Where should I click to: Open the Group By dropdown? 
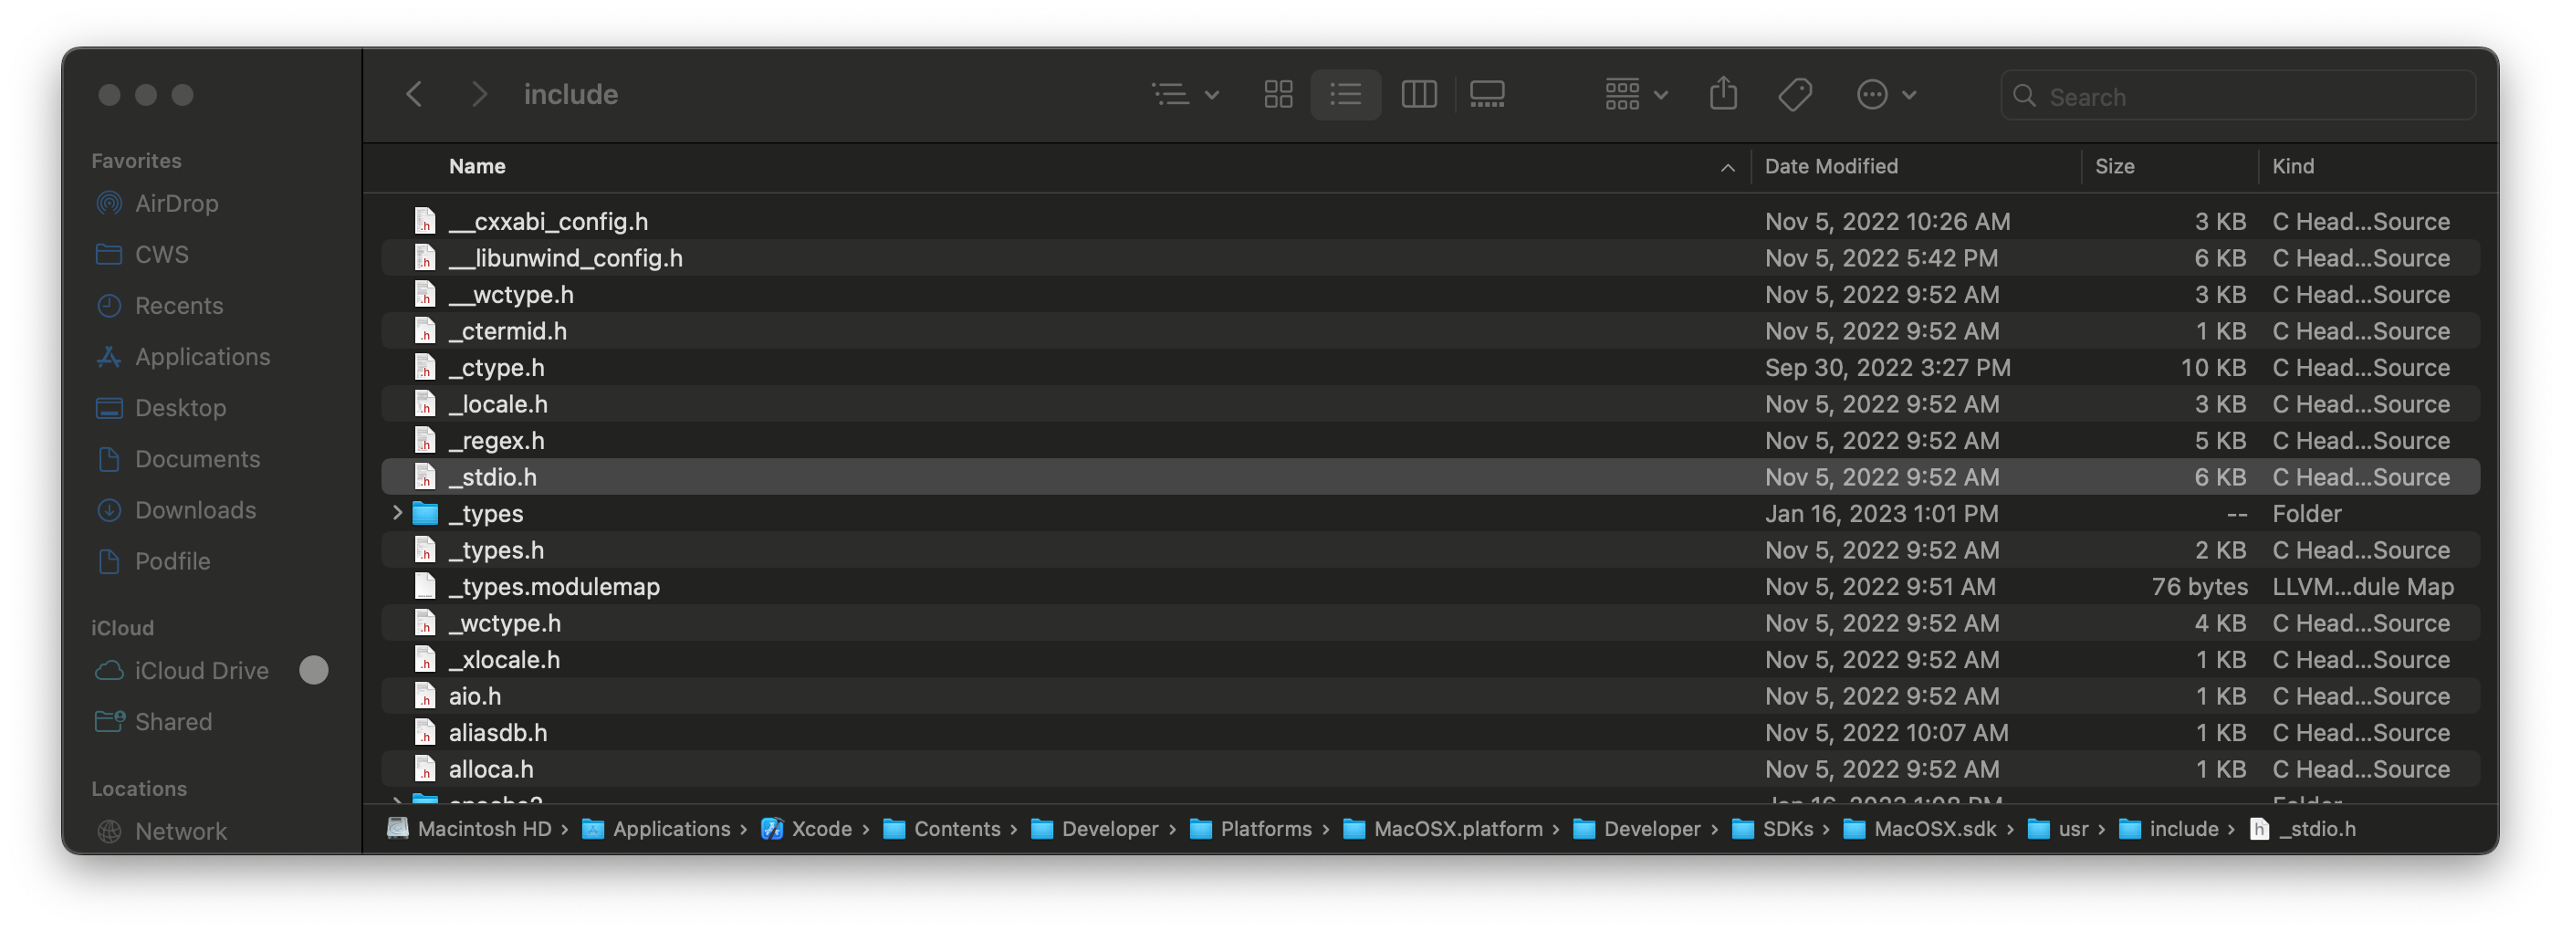click(1636, 96)
